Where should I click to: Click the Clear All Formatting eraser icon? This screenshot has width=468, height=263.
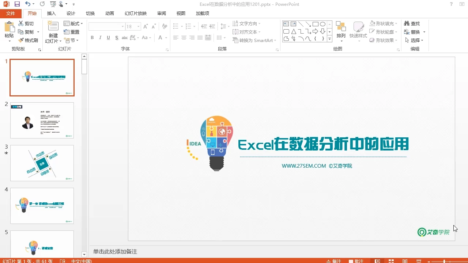165,26
